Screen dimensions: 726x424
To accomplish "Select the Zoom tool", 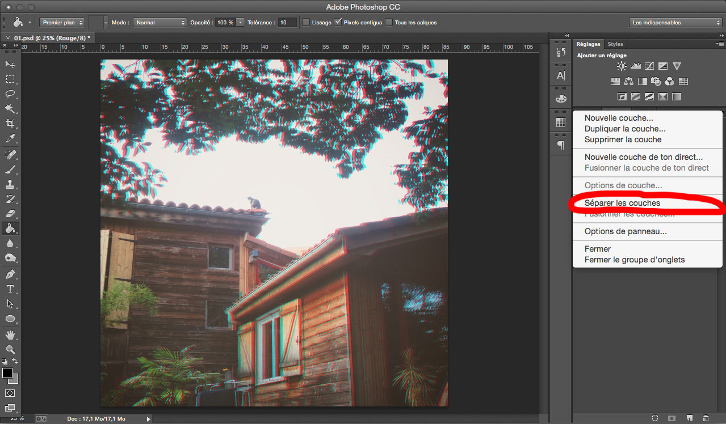I will [10, 350].
